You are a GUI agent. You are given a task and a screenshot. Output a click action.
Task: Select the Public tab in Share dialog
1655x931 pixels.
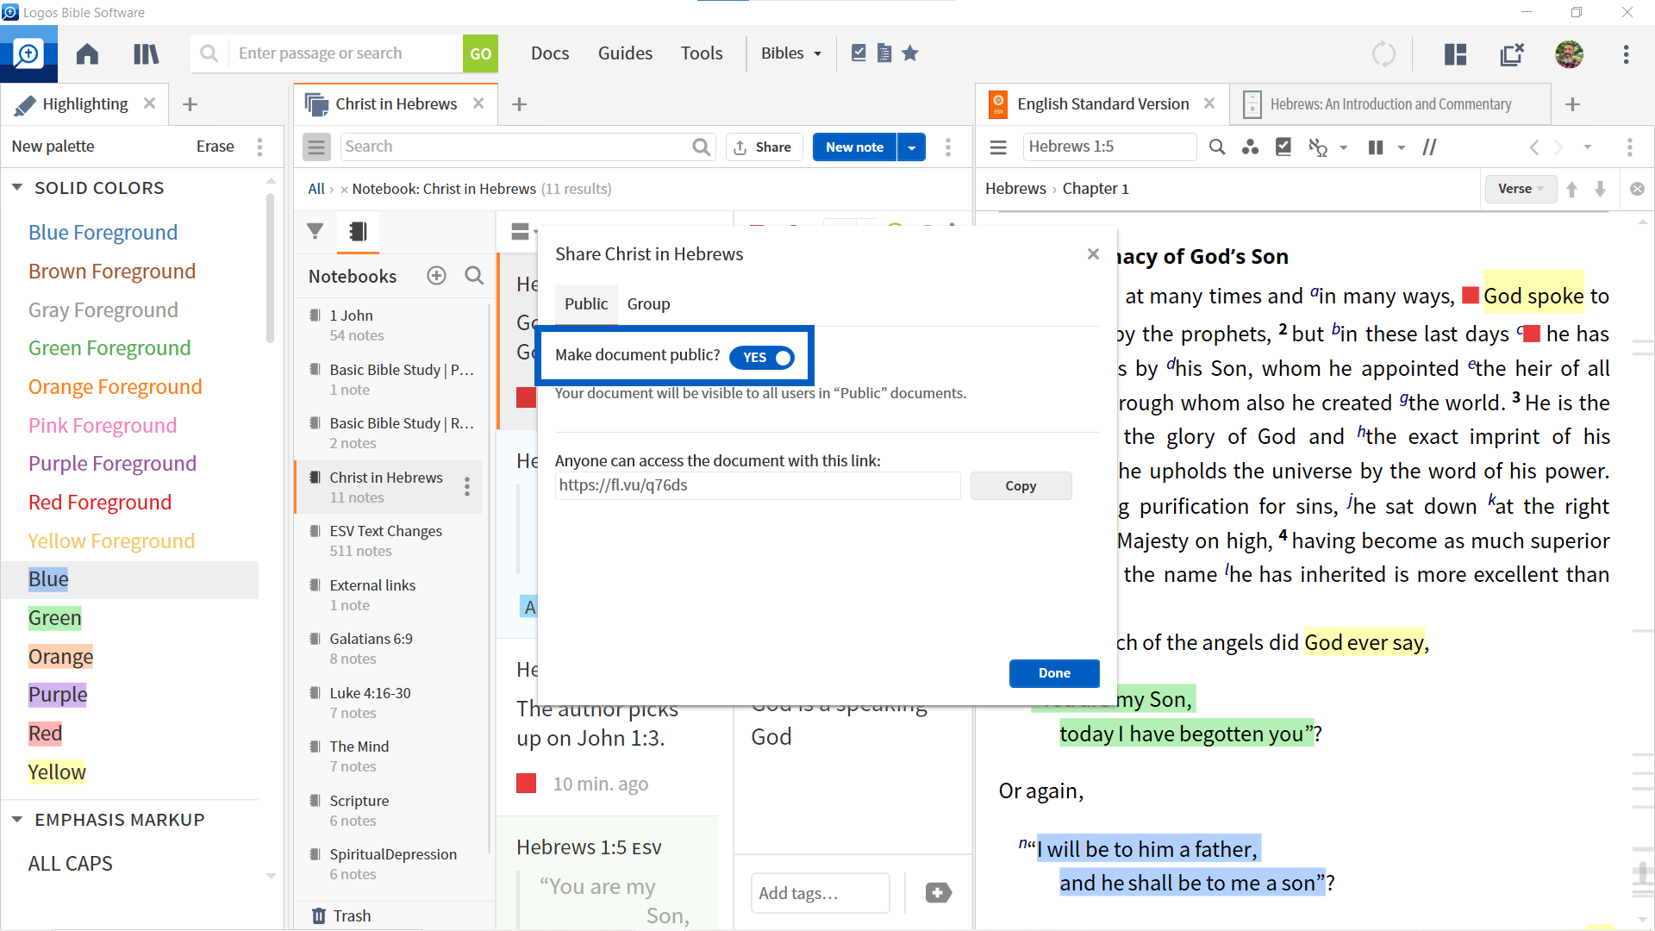[586, 303]
